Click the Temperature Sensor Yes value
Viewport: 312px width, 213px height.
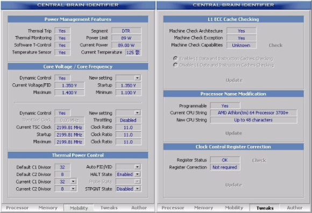pos(62,53)
